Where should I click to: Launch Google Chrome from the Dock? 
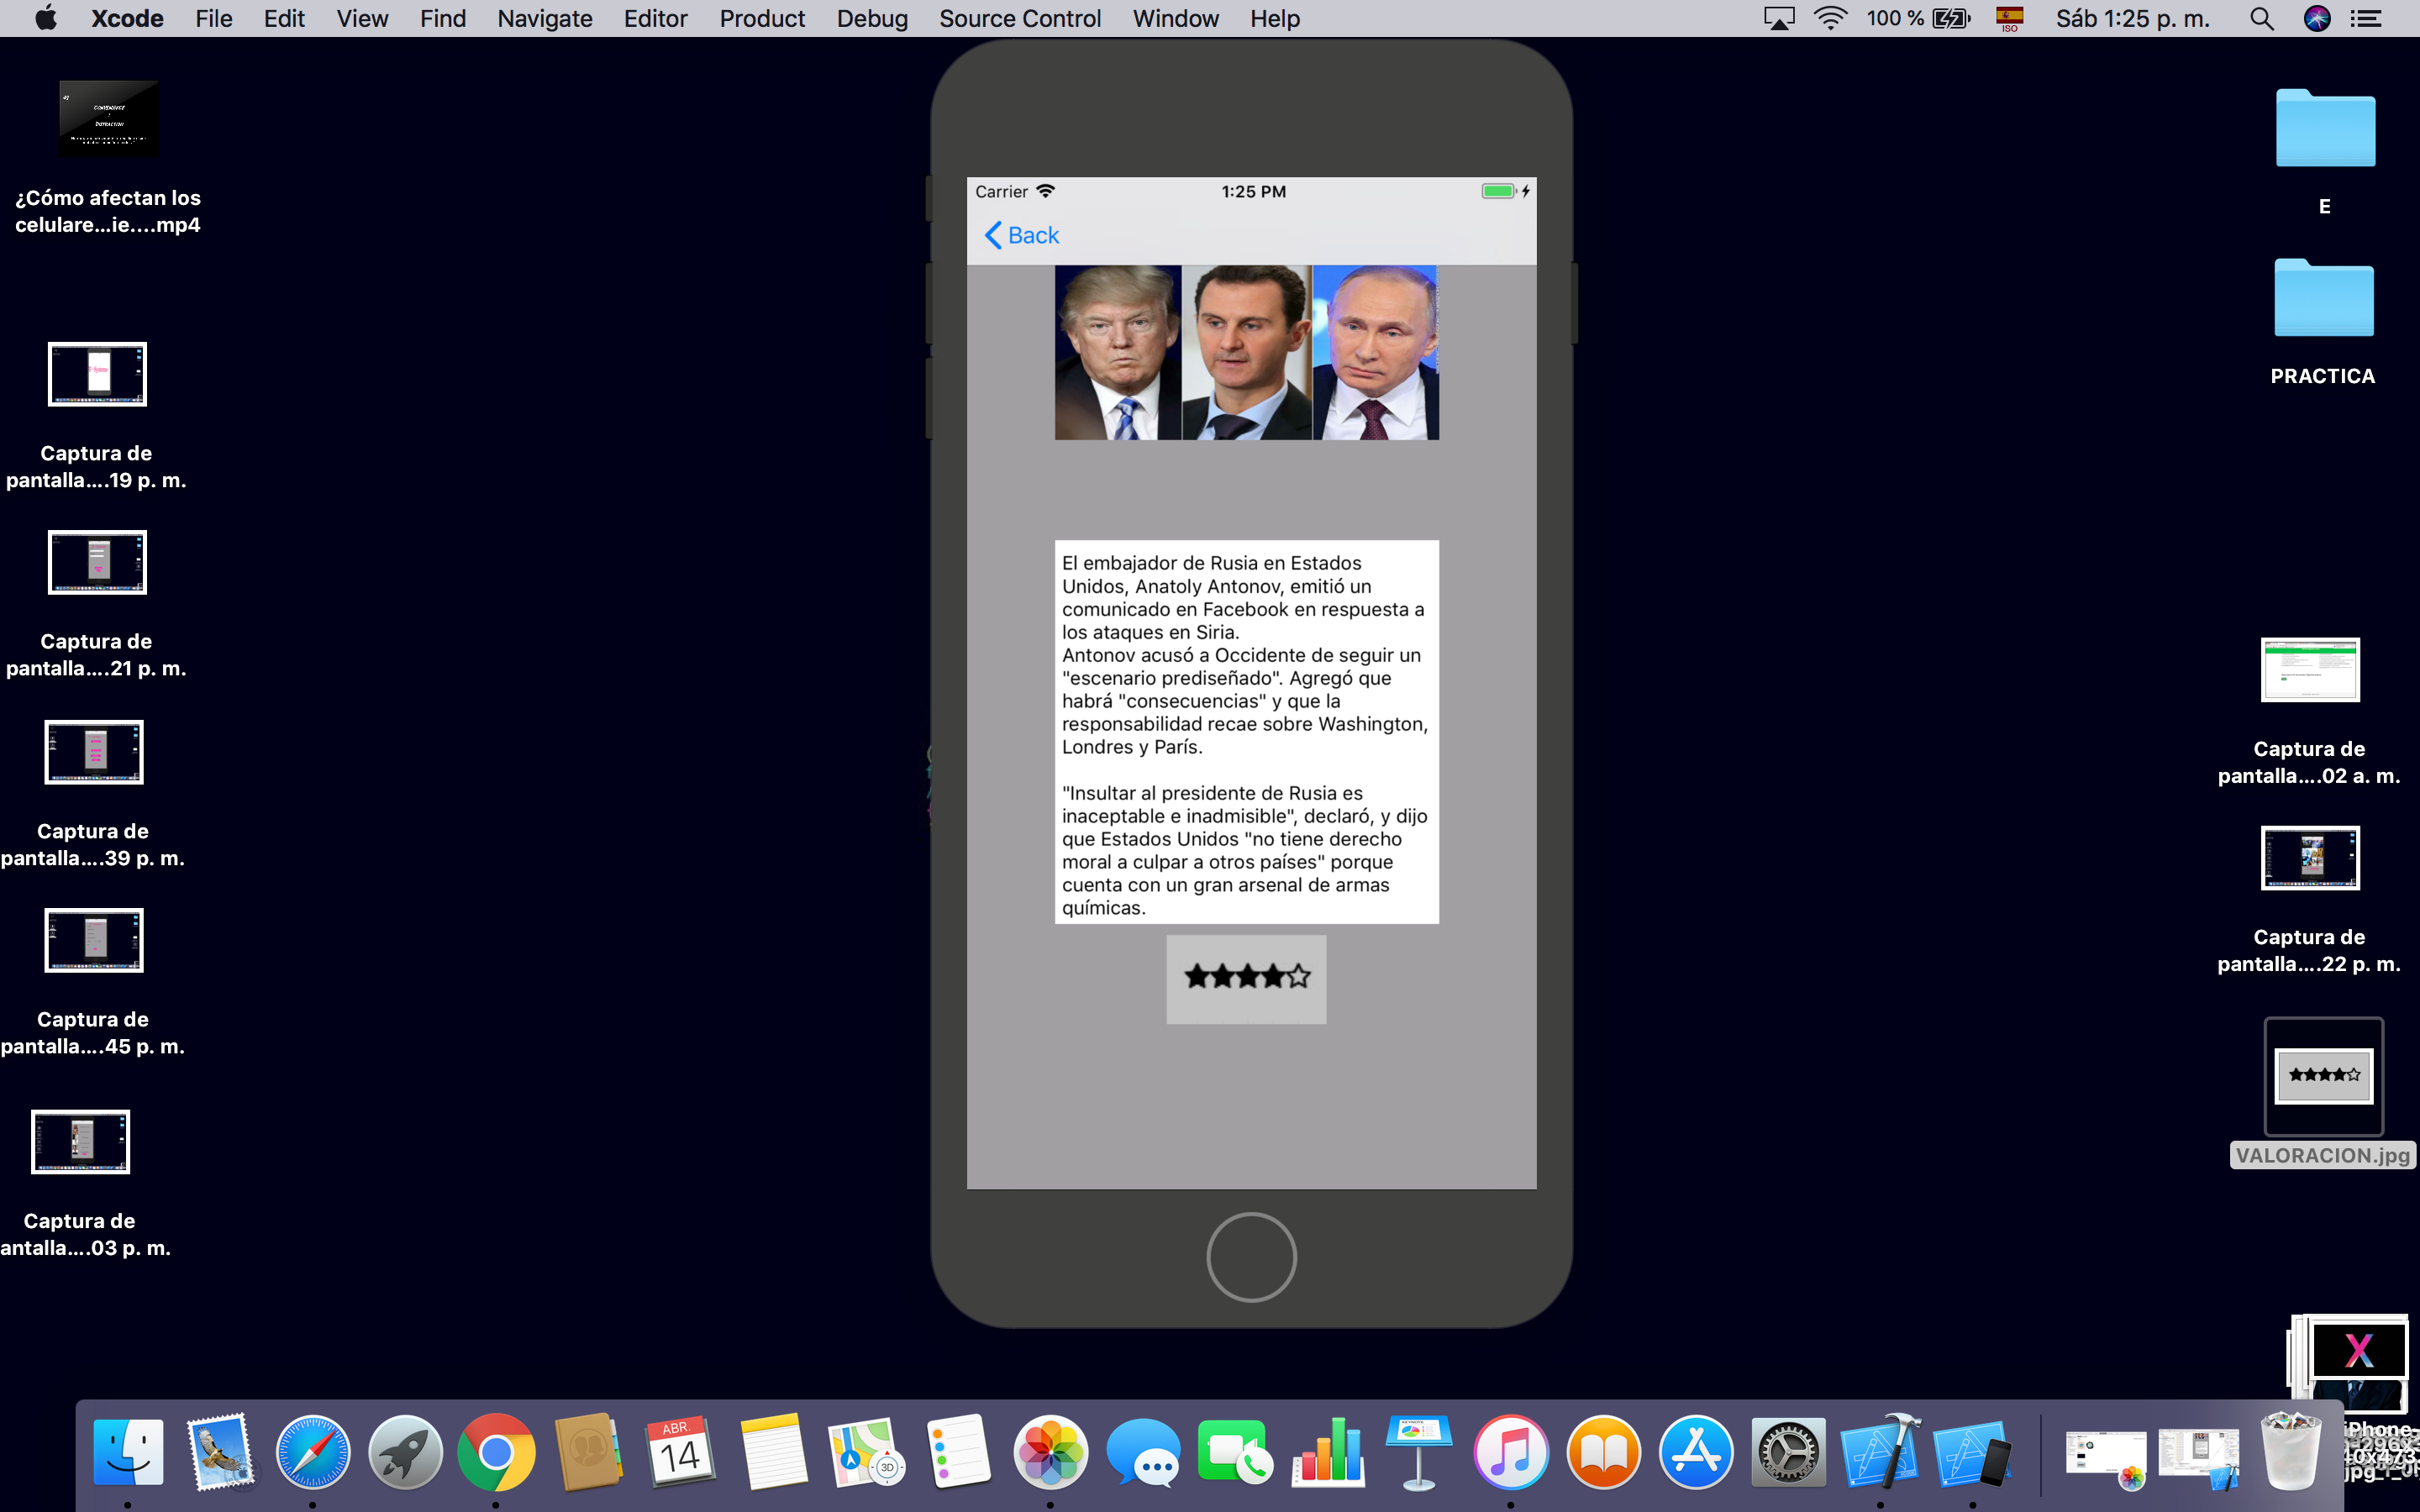(496, 1451)
